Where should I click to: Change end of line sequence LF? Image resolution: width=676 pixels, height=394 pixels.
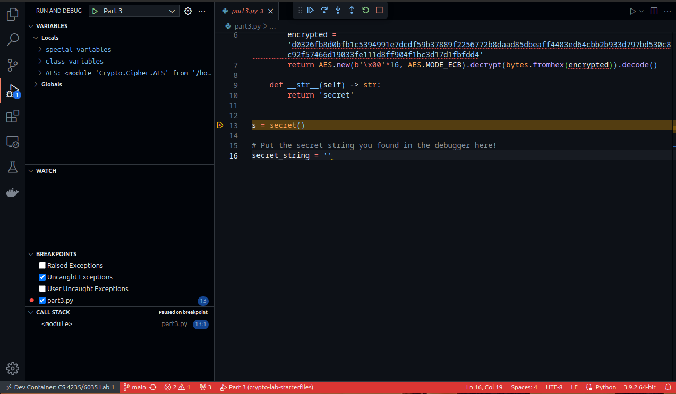[574, 387]
